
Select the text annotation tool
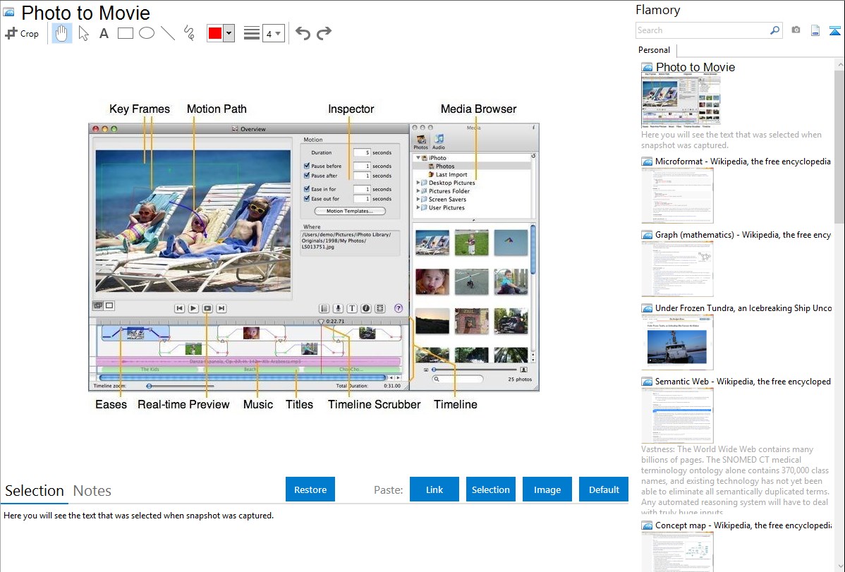point(104,33)
